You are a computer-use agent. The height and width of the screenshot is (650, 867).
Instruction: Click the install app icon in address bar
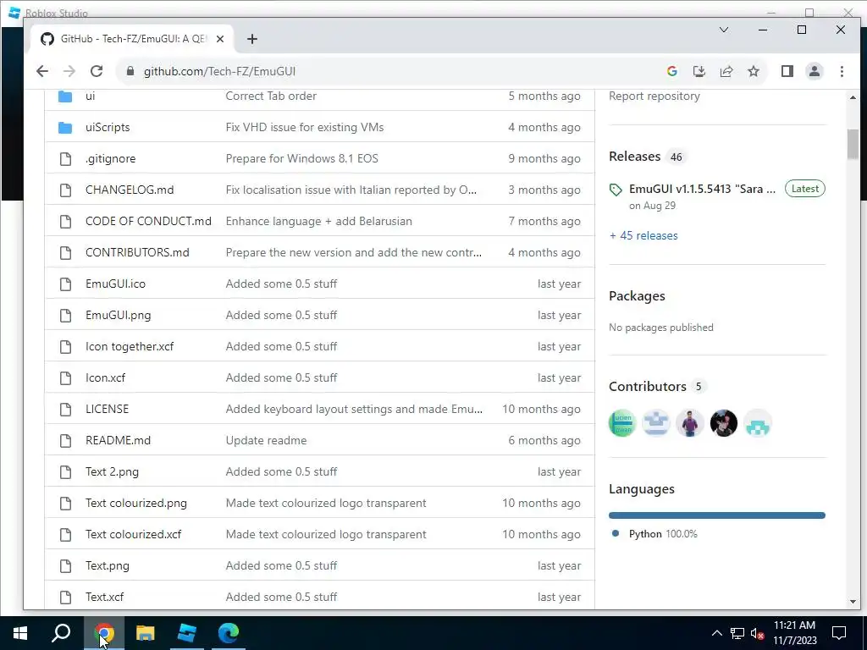tap(699, 71)
